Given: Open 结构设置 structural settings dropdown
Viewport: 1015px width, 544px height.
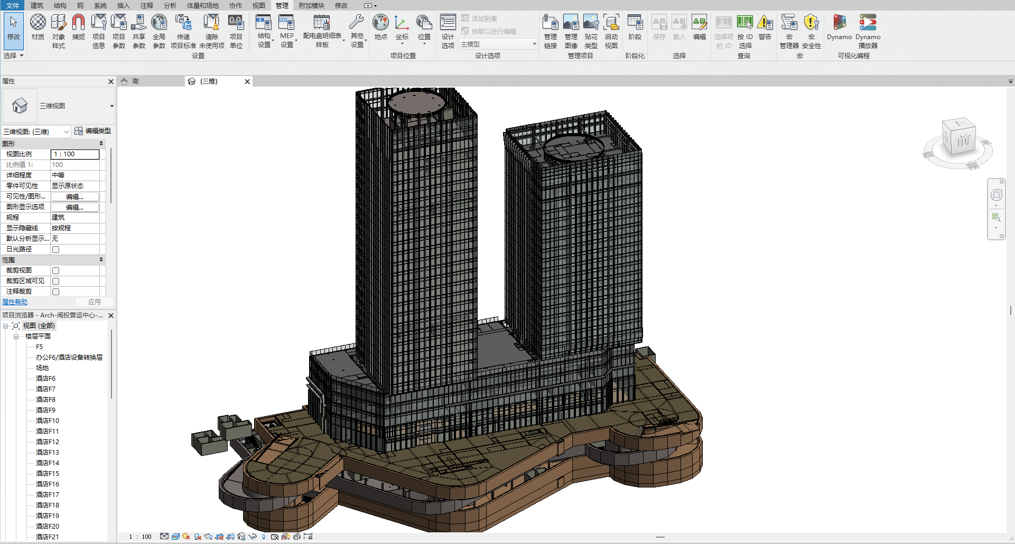Looking at the screenshot, I should pos(264,31).
